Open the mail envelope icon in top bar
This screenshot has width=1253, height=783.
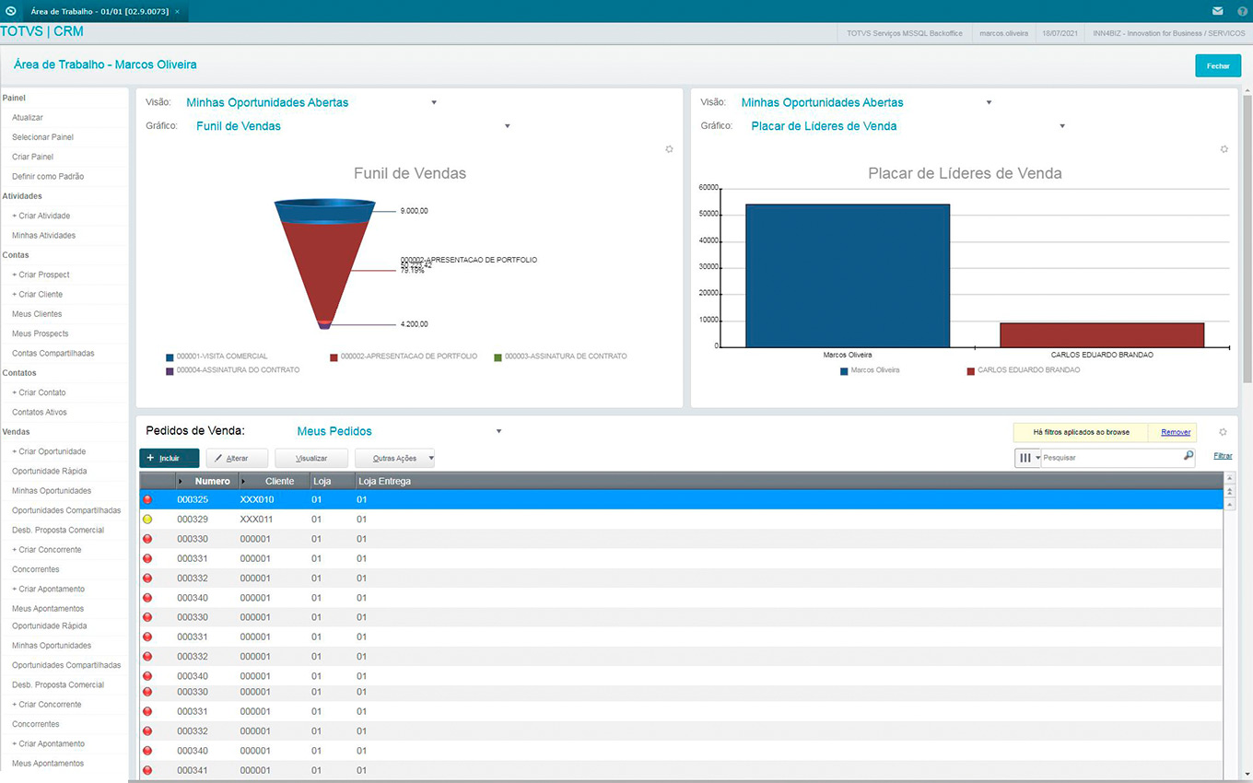(x=1217, y=11)
